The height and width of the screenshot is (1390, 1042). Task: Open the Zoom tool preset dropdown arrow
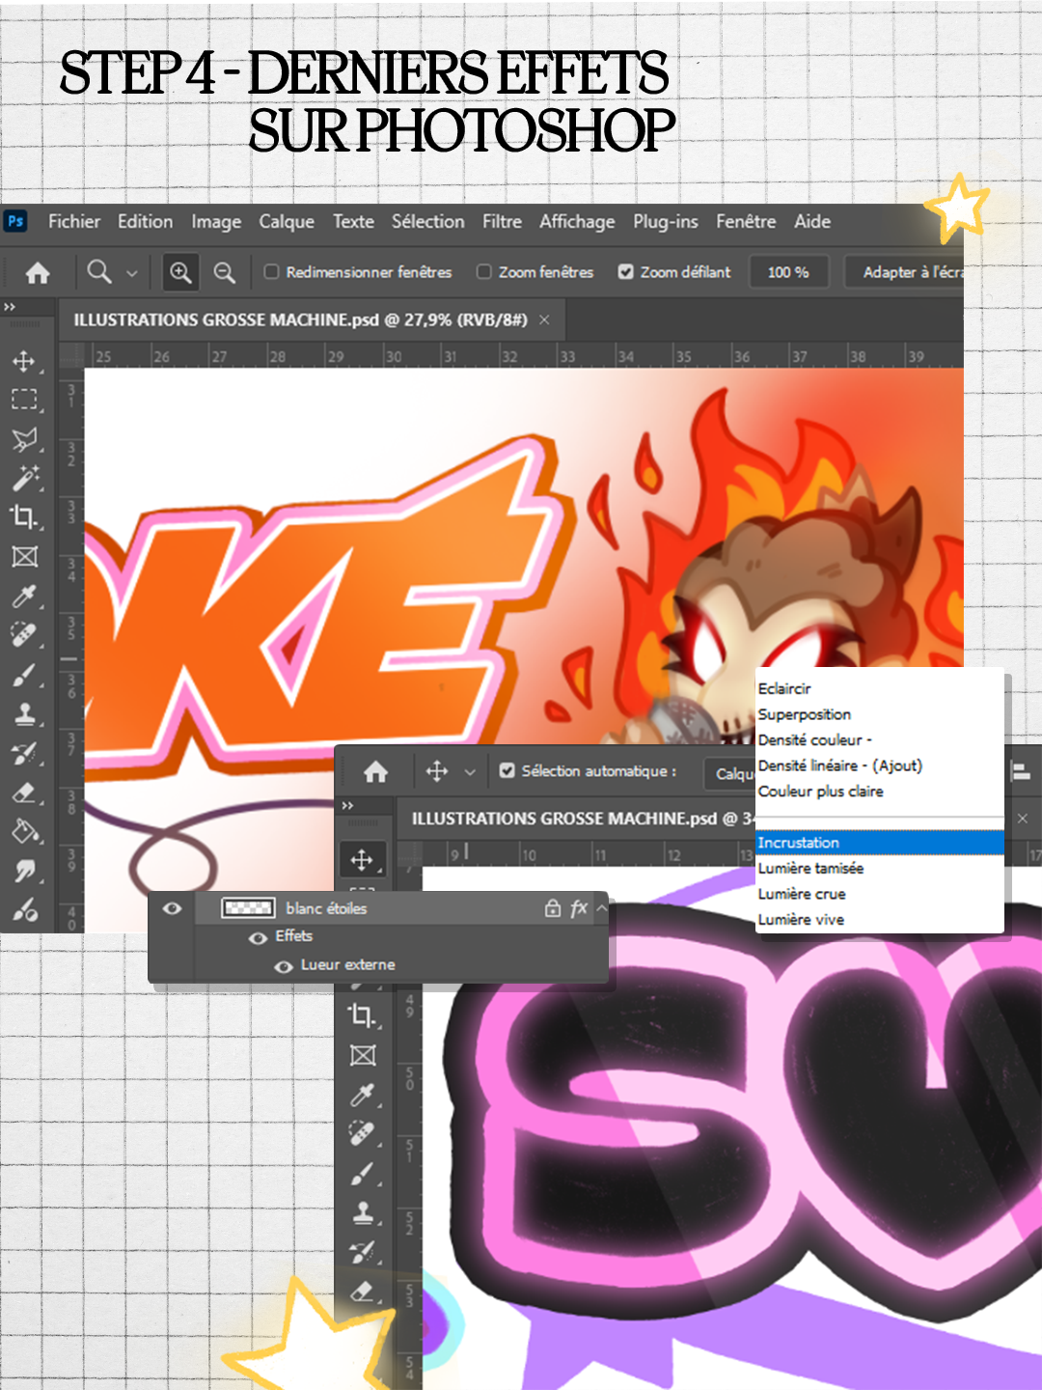pos(132,274)
